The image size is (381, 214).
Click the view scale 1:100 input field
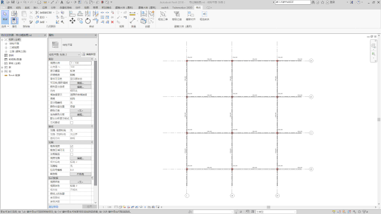(x=81, y=63)
